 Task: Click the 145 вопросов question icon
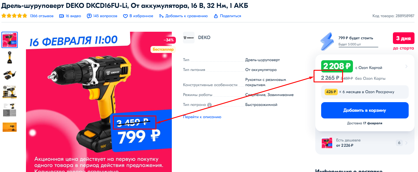[89, 16]
